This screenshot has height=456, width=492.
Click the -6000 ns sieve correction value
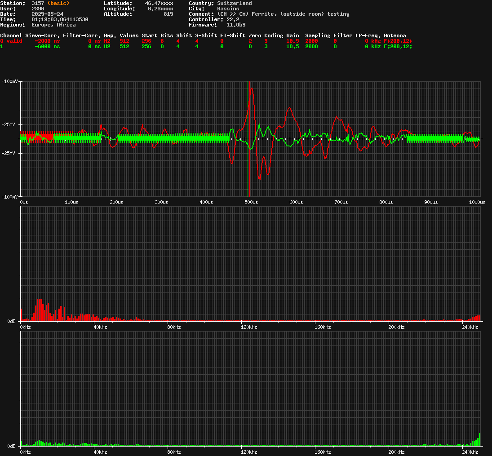[x=47, y=46]
